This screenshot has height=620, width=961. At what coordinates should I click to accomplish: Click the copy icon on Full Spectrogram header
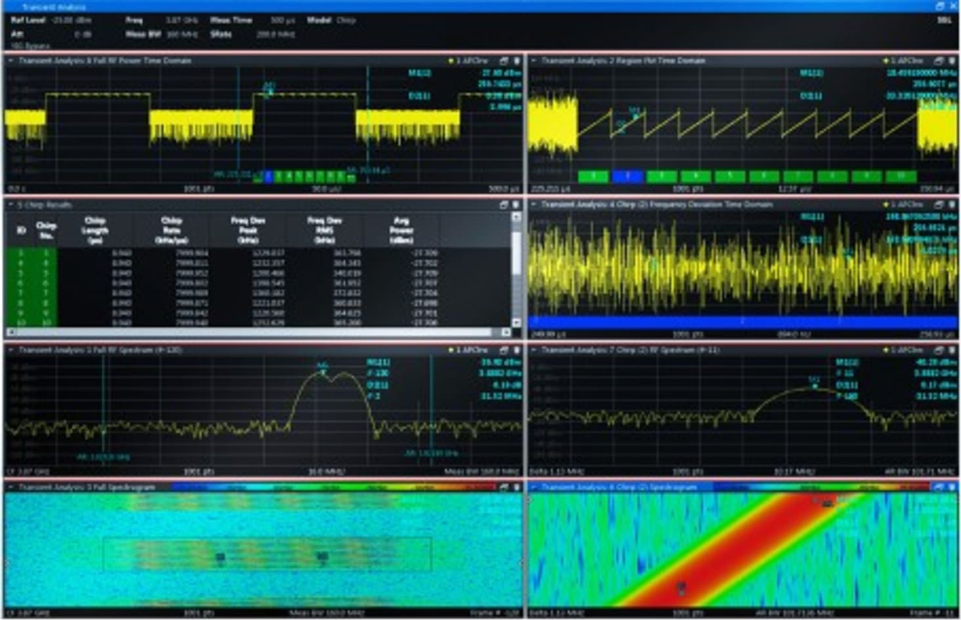[505, 487]
